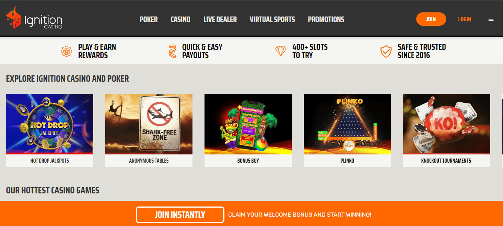Open the Poker menu item
This screenshot has width=503, height=226.
point(148,19)
